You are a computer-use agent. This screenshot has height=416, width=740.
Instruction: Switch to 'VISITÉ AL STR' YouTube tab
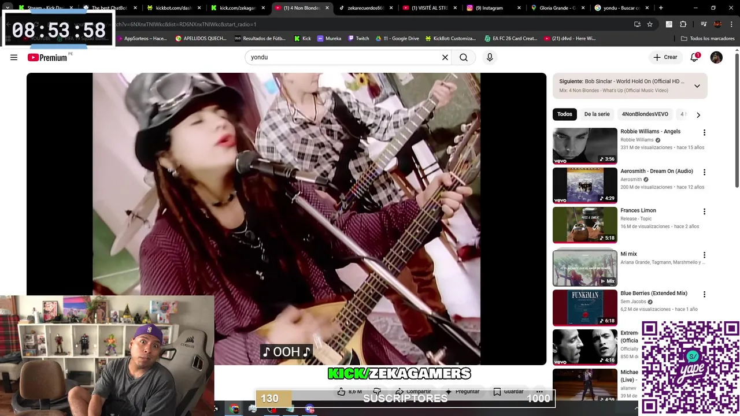429,8
